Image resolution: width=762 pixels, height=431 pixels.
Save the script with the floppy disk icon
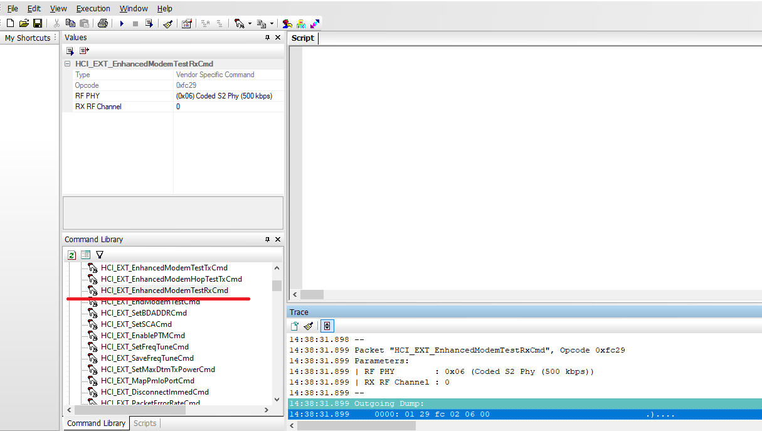click(38, 23)
